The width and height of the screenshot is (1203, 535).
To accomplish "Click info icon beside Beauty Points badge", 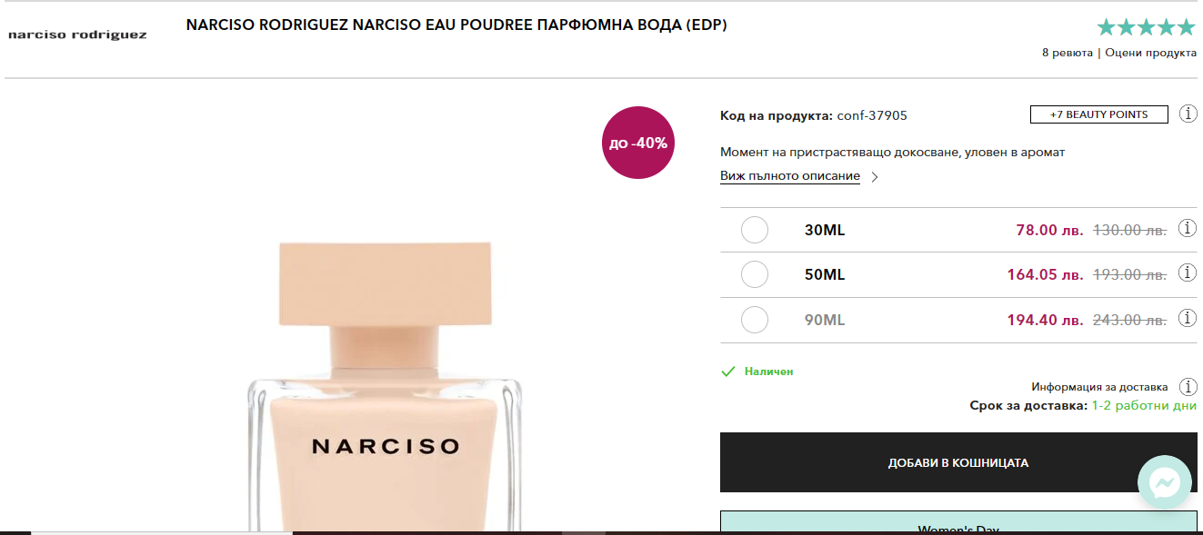I will coord(1188,114).
